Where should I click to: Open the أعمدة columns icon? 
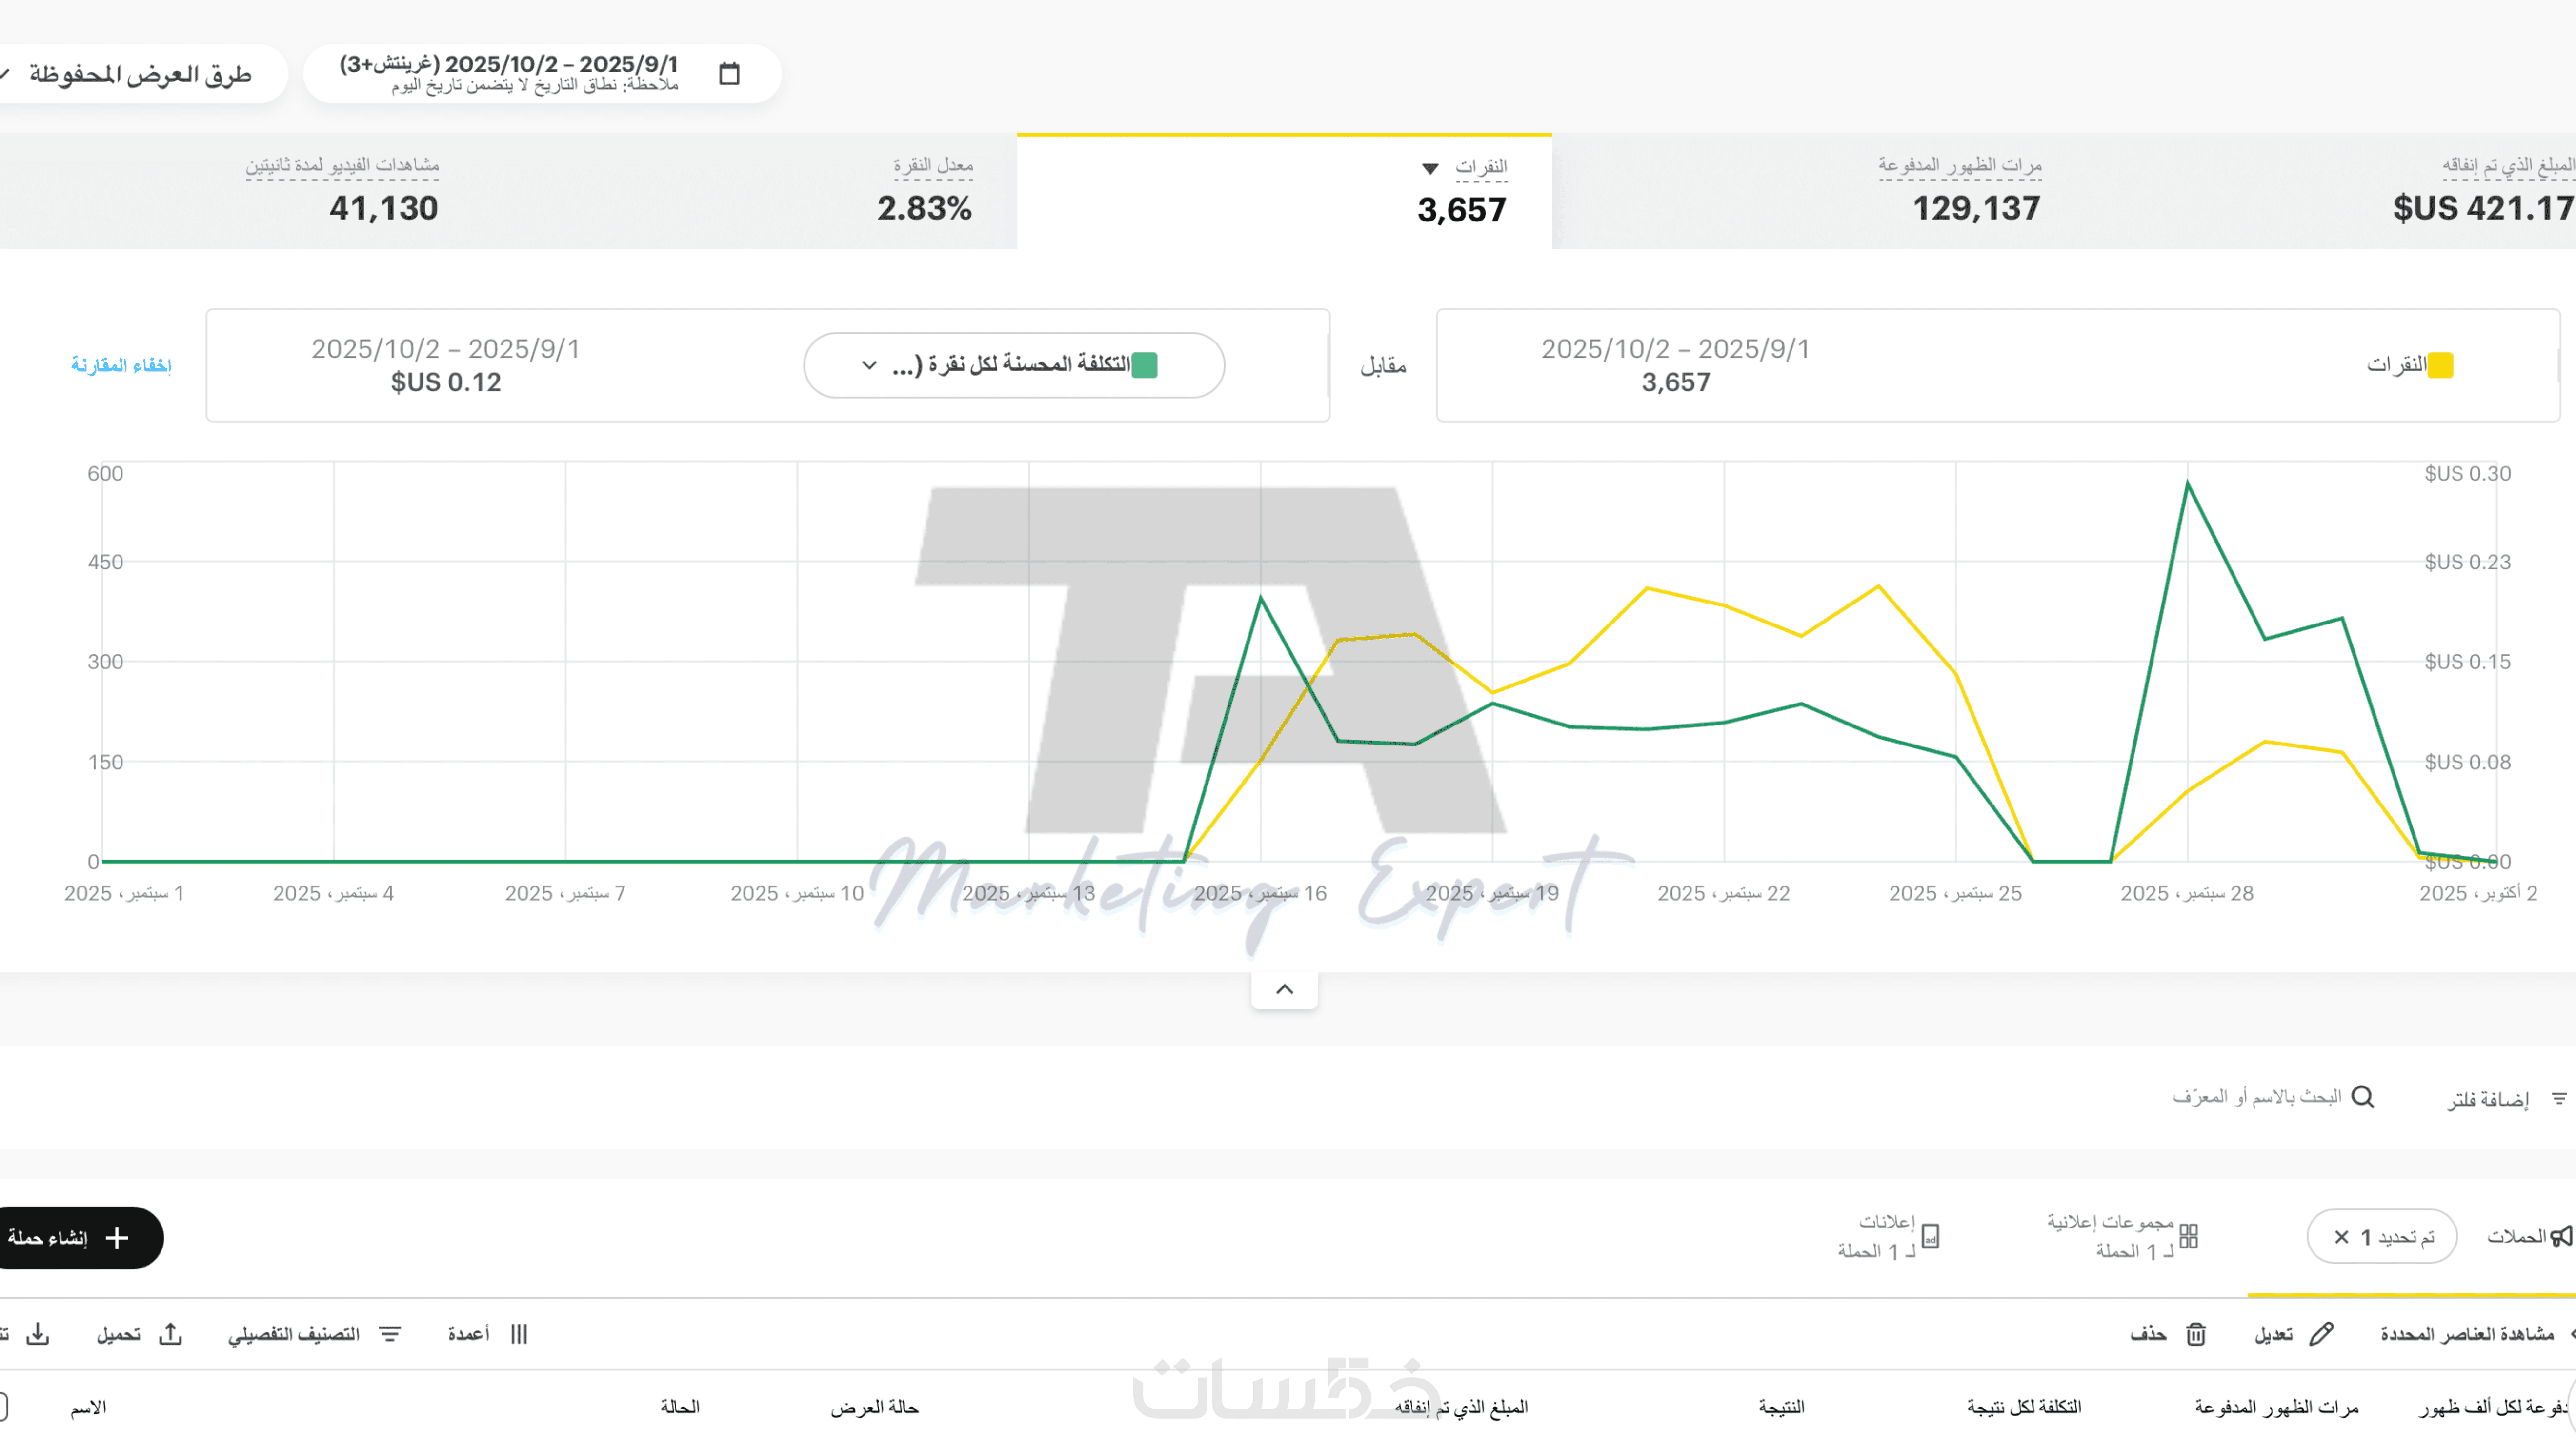pos(519,1334)
